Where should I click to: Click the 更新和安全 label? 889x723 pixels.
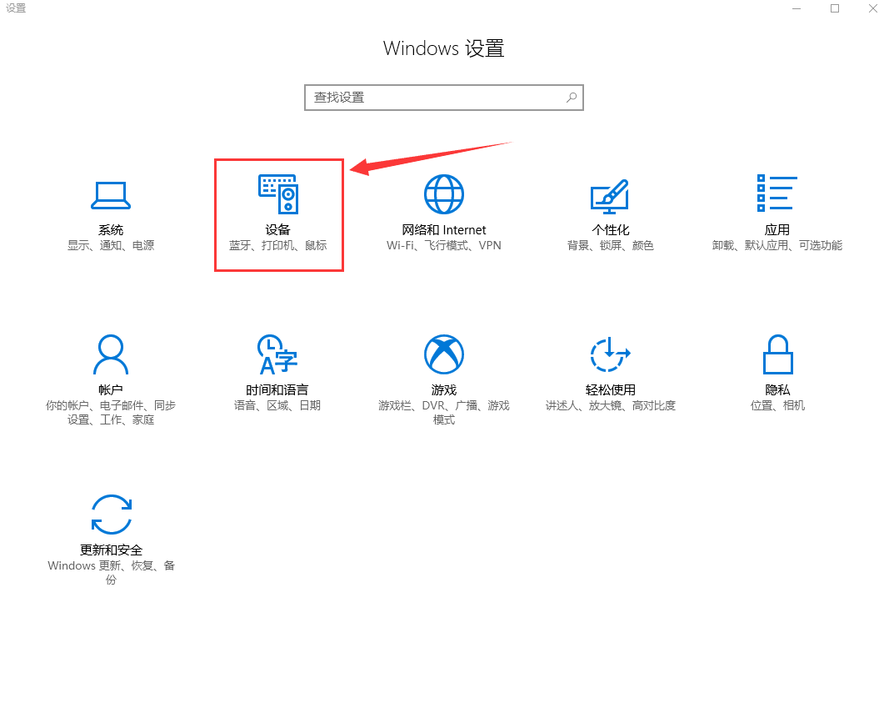click(x=111, y=550)
